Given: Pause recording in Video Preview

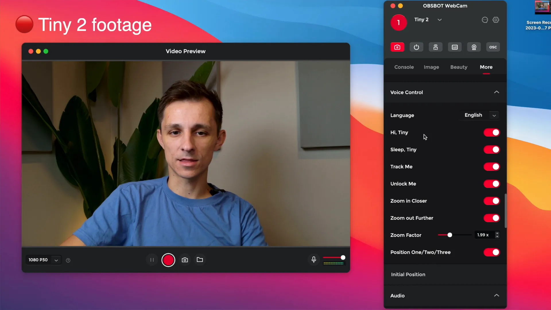Looking at the screenshot, I should [x=152, y=260].
